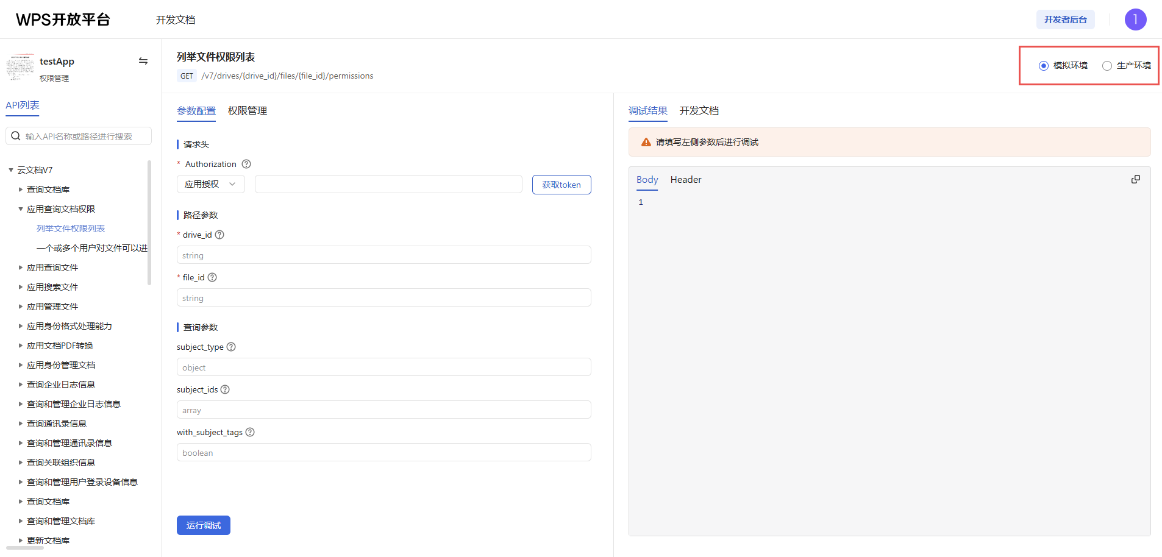Screen dimensions: 1162x557
Task: Click the help icon next to drive_id
Action: (219, 235)
